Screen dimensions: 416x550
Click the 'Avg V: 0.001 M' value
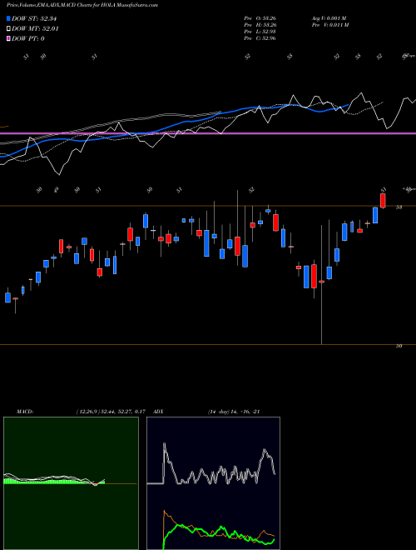point(329,18)
